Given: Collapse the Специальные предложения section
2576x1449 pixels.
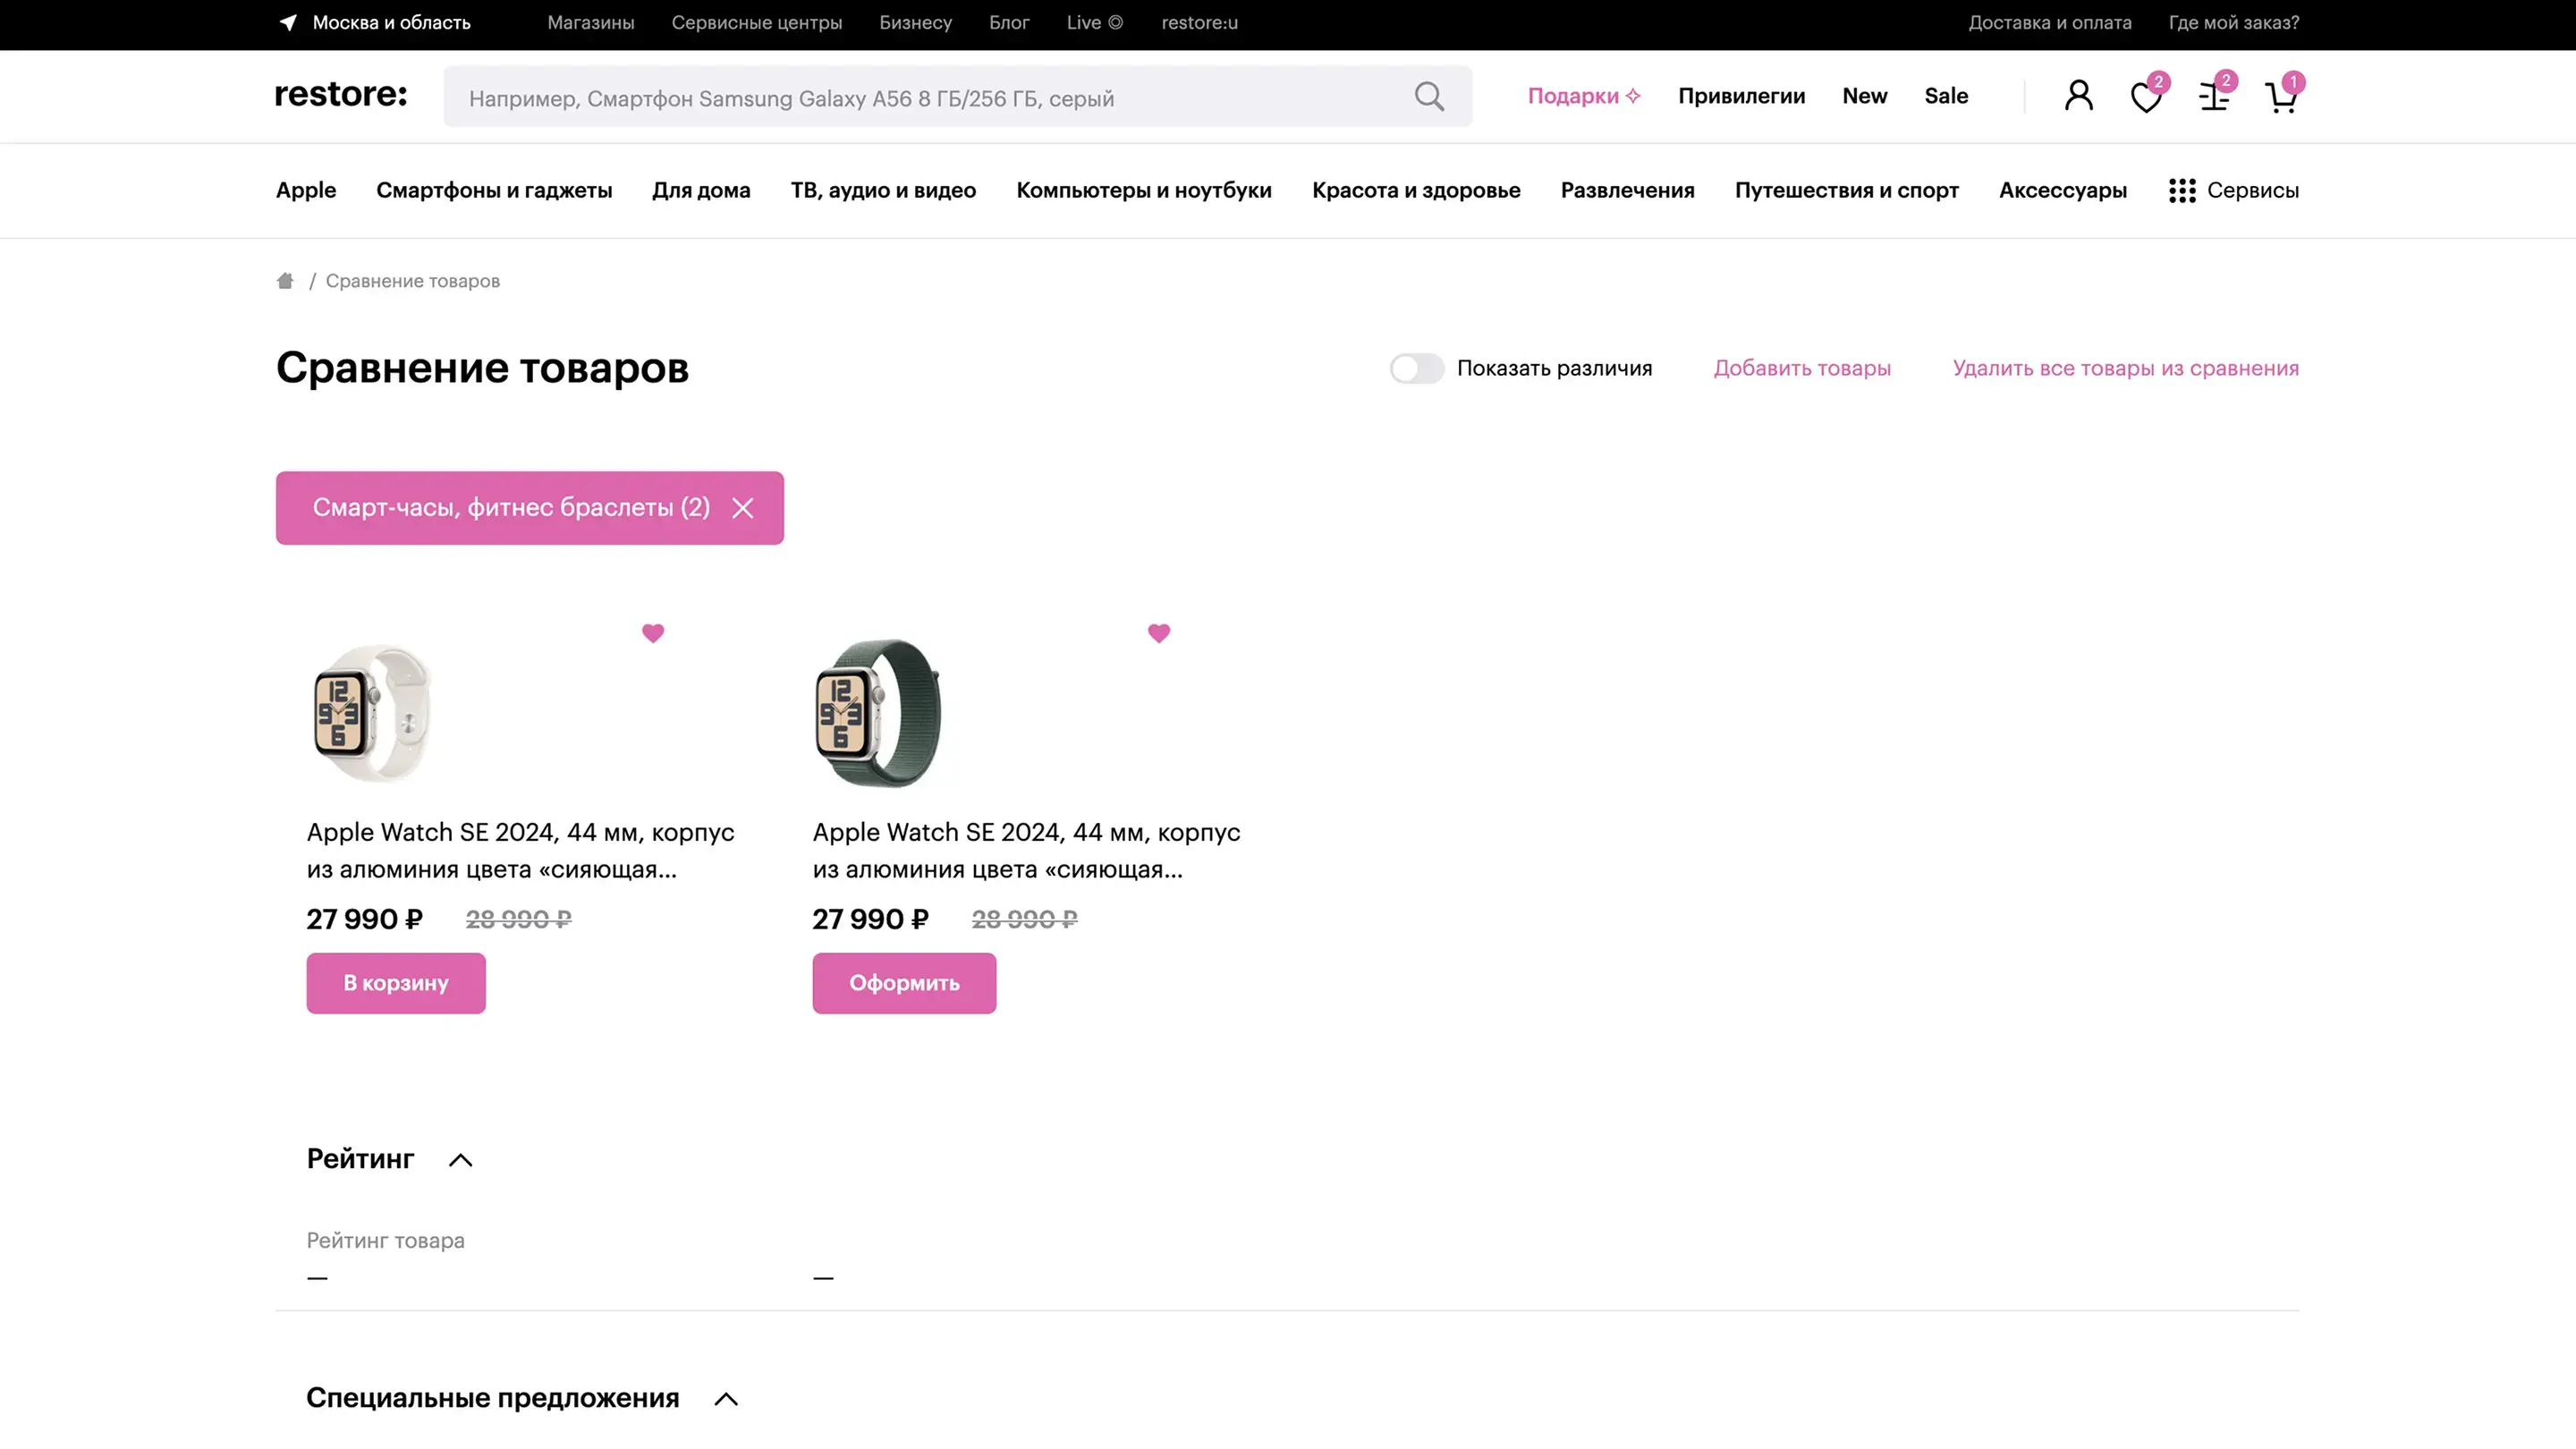Looking at the screenshot, I should pyautogui.click(x=726, y=1399).
